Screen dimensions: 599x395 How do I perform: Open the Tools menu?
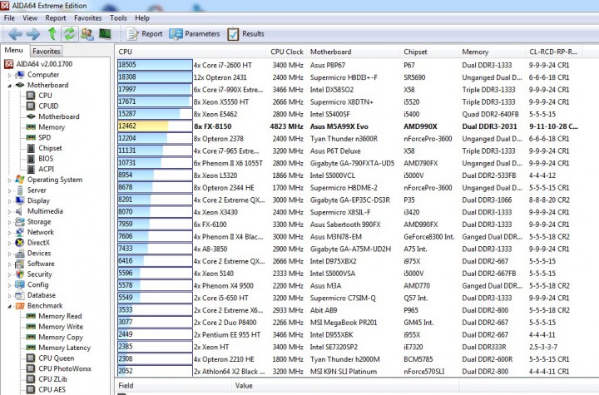click(118, 18)
